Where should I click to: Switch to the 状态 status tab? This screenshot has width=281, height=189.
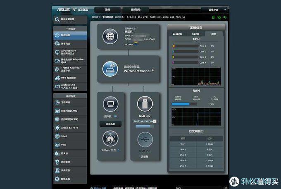point(214,34)
